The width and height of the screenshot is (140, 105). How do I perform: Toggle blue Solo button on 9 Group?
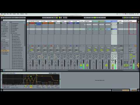81,67
